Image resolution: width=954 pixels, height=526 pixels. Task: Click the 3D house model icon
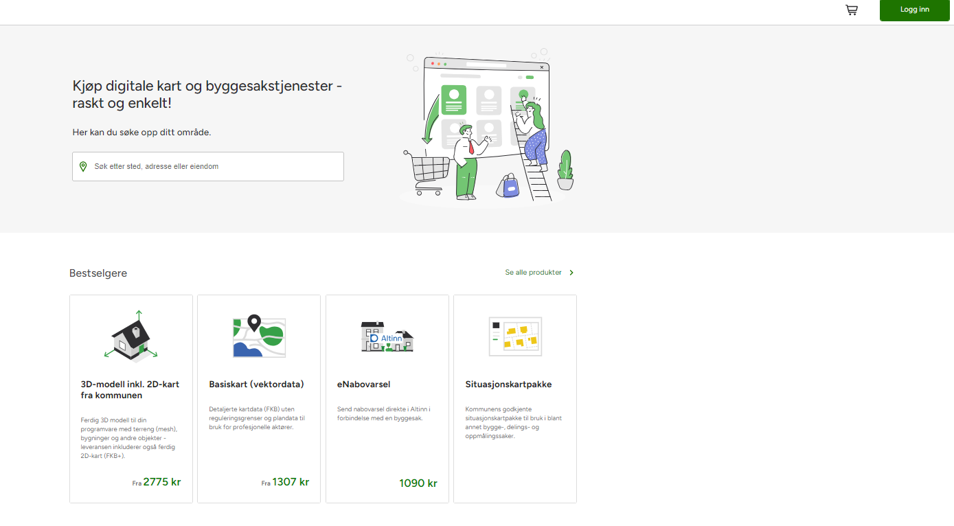tap(131, 336)
